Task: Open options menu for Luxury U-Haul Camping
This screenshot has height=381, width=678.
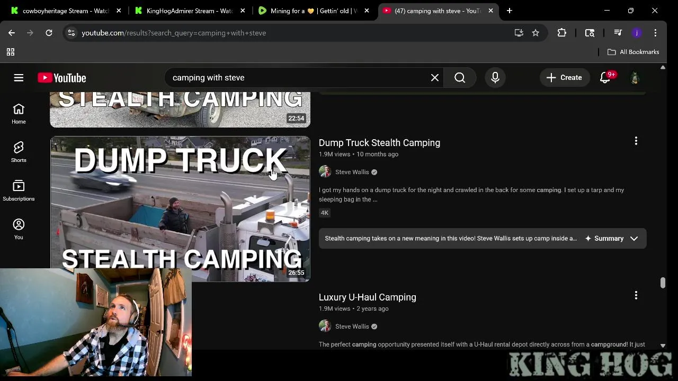Action: pyautogui.click(x=636, y=295)
